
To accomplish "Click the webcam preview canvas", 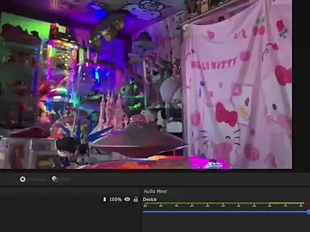I will click(146, 84).
